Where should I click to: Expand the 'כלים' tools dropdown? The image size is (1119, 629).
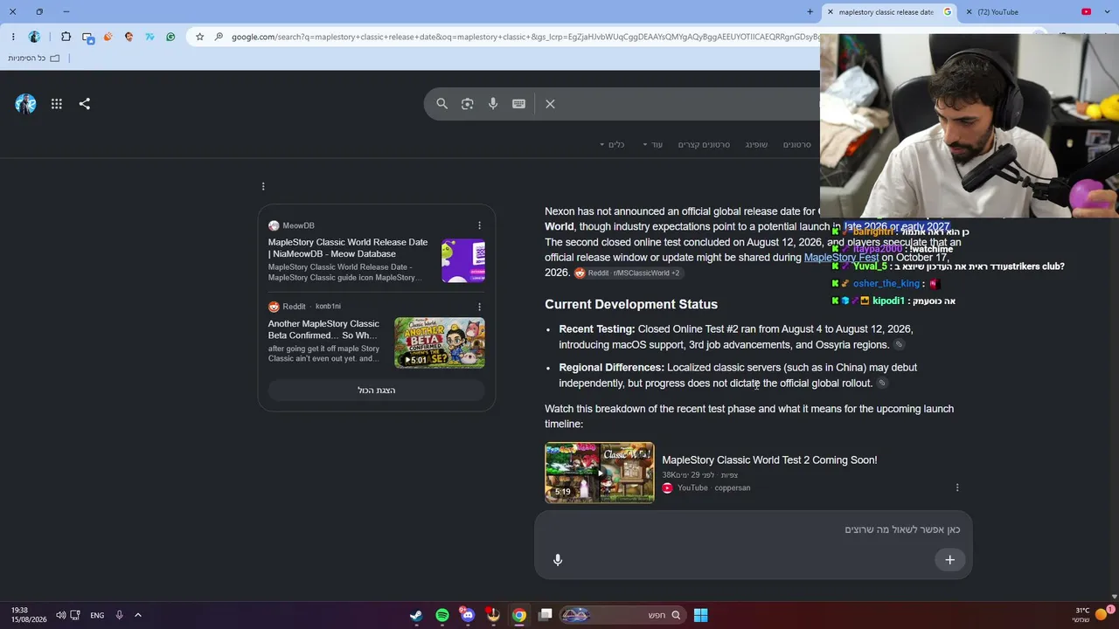pos(612,145)
